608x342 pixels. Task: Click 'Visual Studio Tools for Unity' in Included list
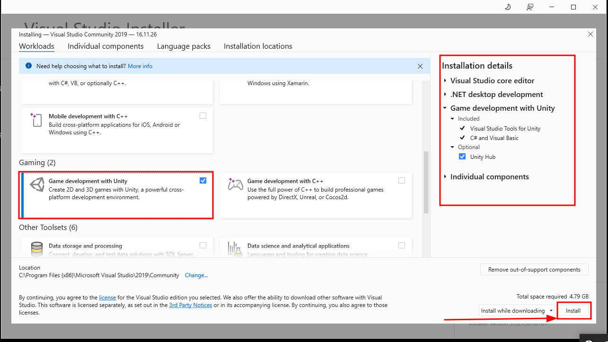pos(505,129)
